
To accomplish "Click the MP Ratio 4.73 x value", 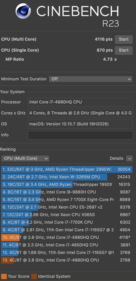I will click(x=110, y=59).
